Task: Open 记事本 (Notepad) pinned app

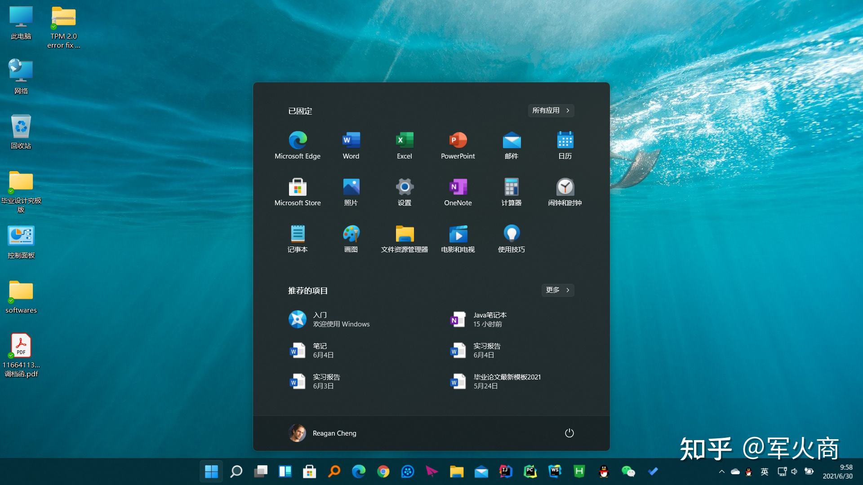Action: (298, 239)
